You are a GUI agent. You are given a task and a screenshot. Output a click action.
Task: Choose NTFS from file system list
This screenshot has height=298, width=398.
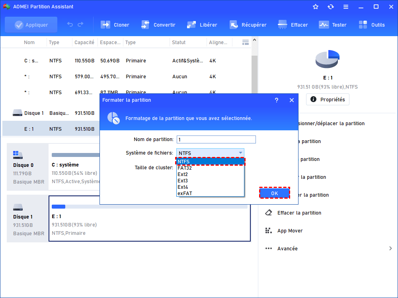pyautogui.click(x=211, y=162)
